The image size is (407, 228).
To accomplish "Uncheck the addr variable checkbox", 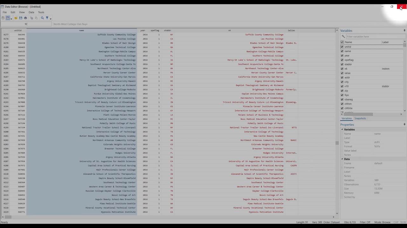I will point(342,77).
